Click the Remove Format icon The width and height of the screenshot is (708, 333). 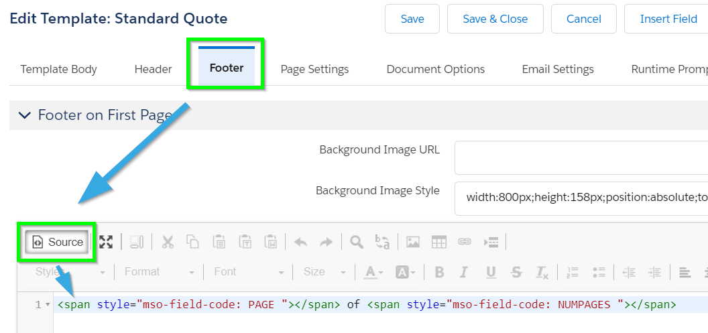(542, 272)
